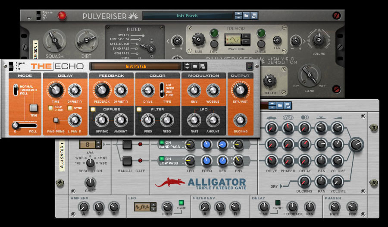Click the Echo LFO Rate knob
Image resolution: width=388 pixels, height=227 pixels.
click(x=194, y=120)
